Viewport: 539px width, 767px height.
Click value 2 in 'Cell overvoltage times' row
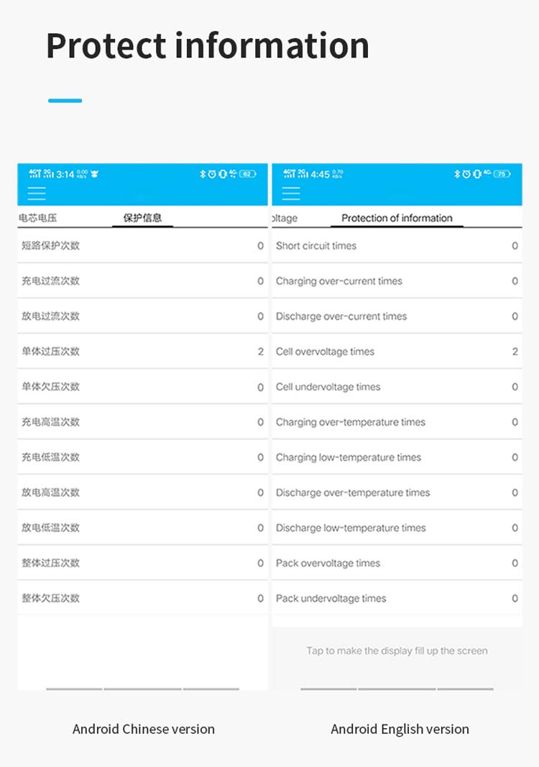(x=515, y=352)
